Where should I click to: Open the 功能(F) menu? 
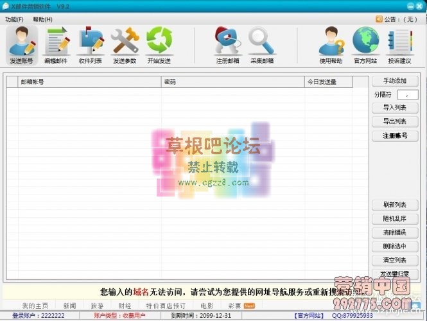(x=14, y=19)
